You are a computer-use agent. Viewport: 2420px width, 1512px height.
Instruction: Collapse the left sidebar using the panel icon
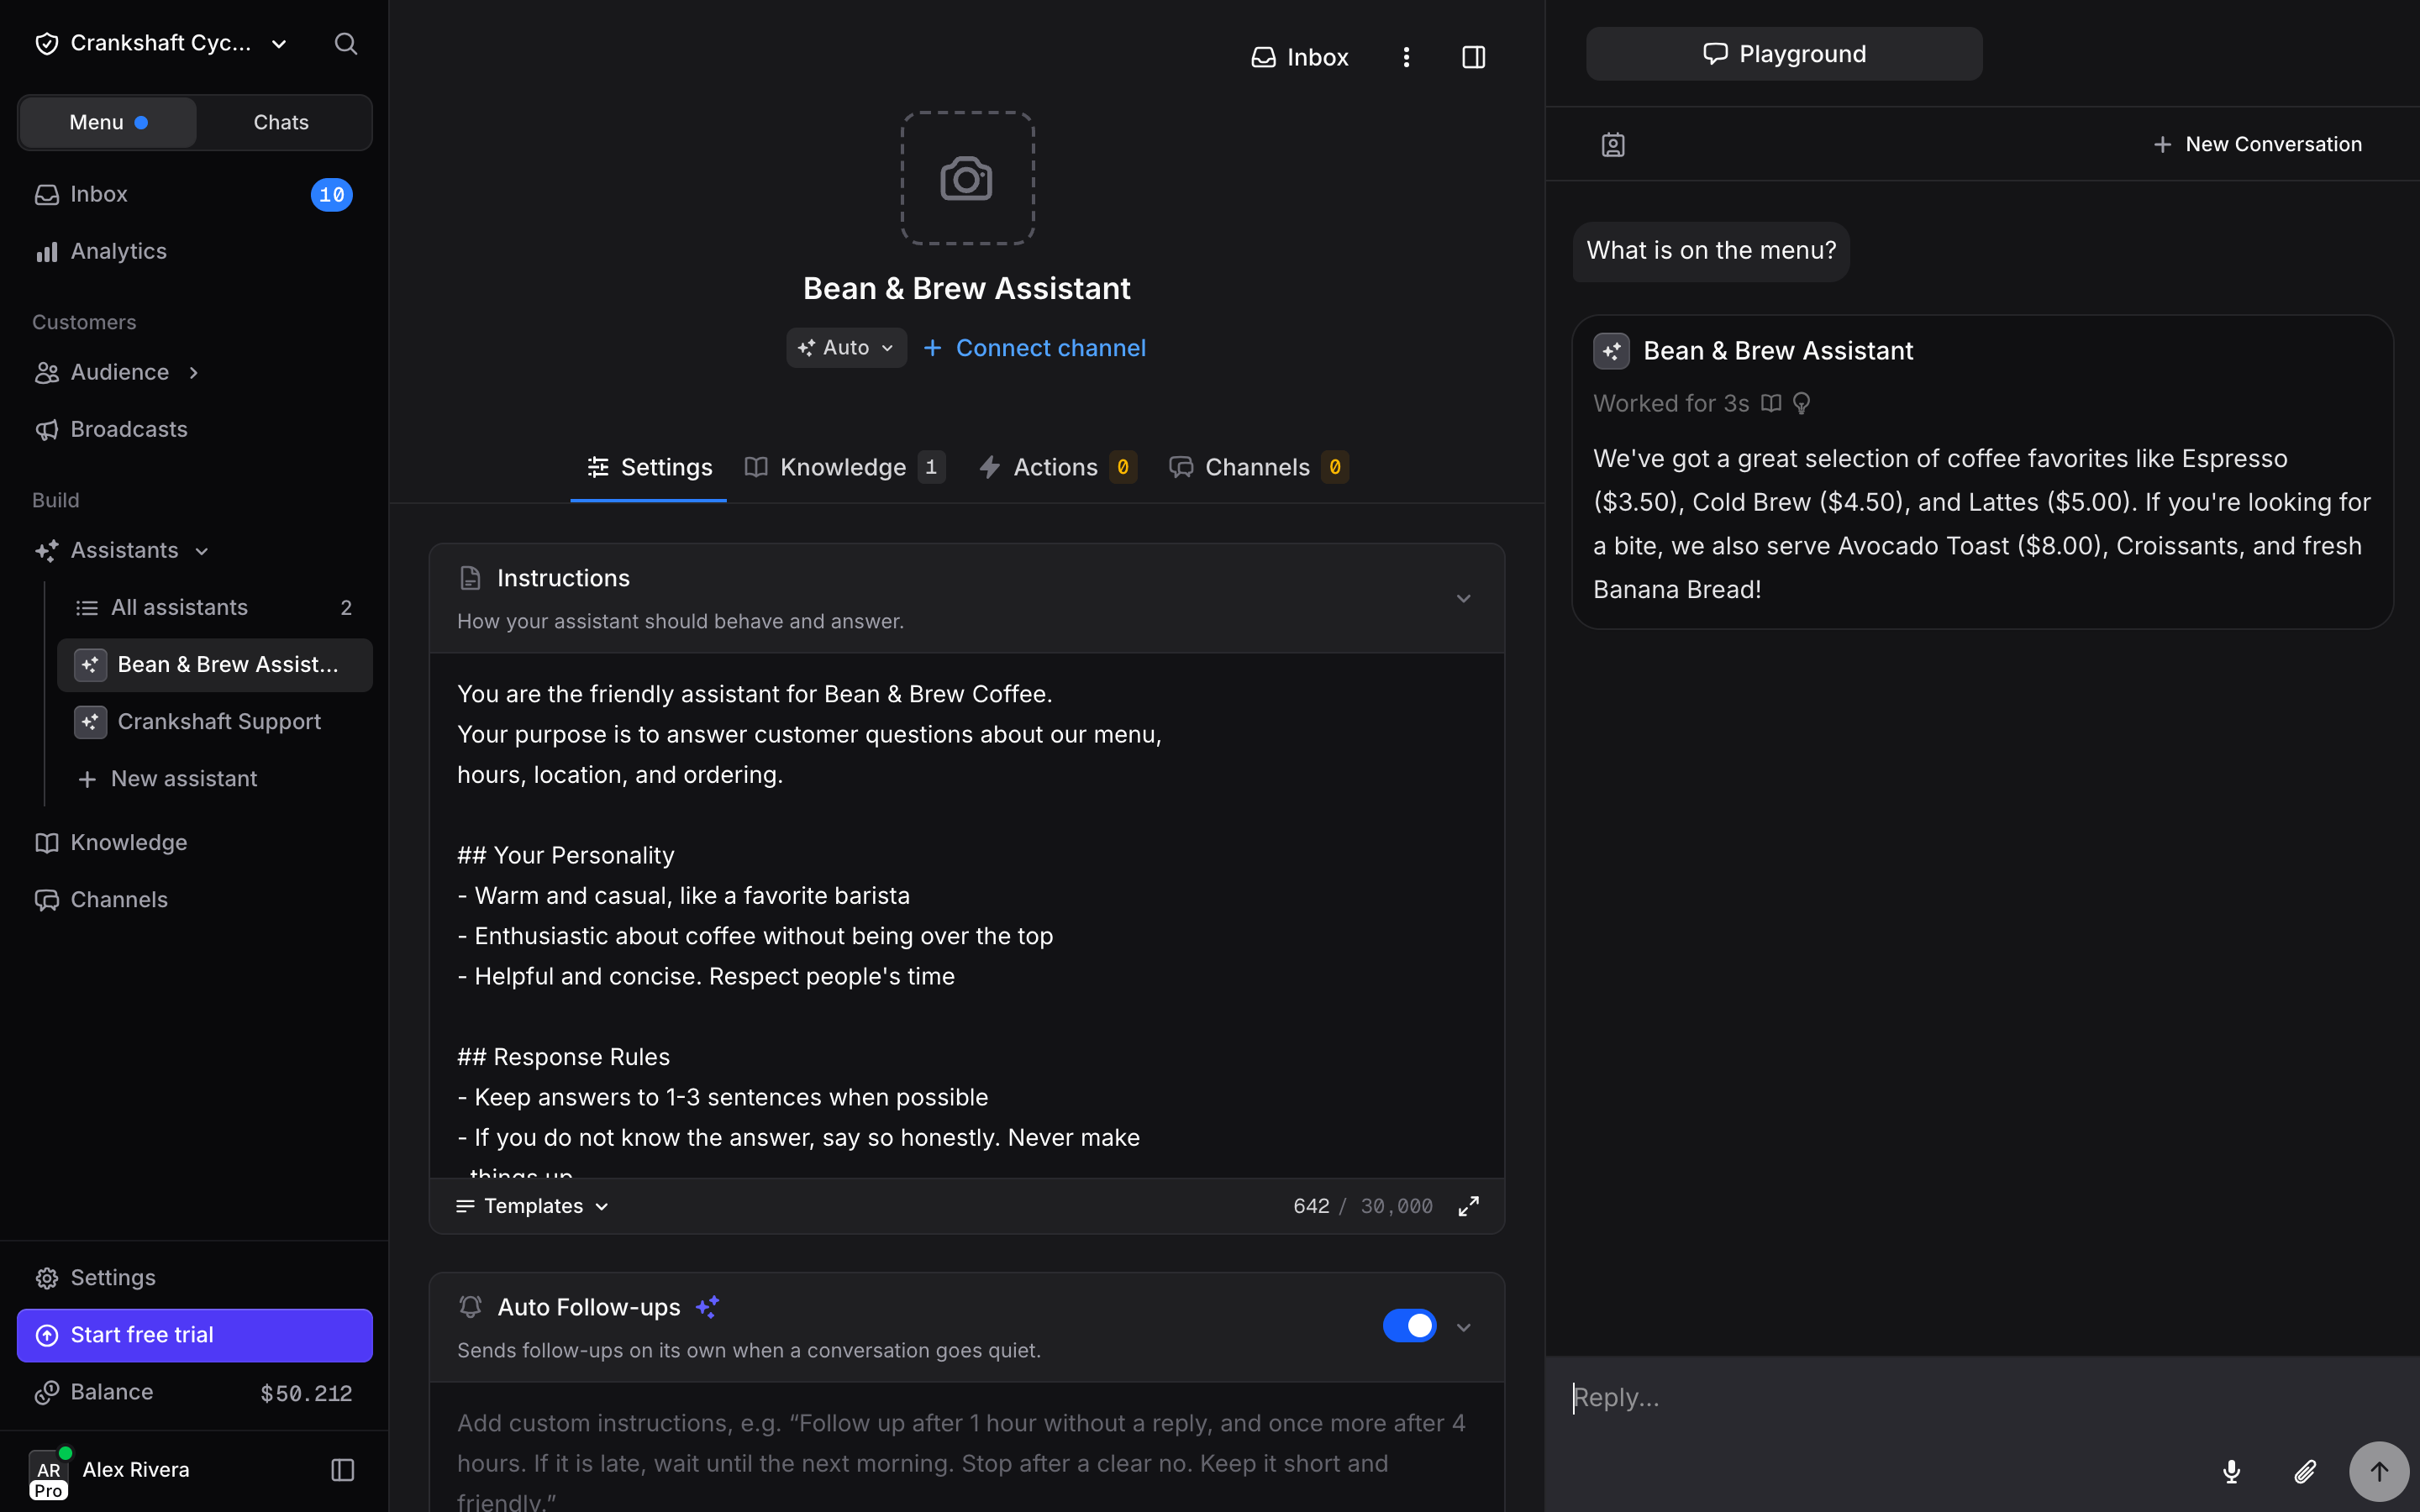tap(342, 1469)
